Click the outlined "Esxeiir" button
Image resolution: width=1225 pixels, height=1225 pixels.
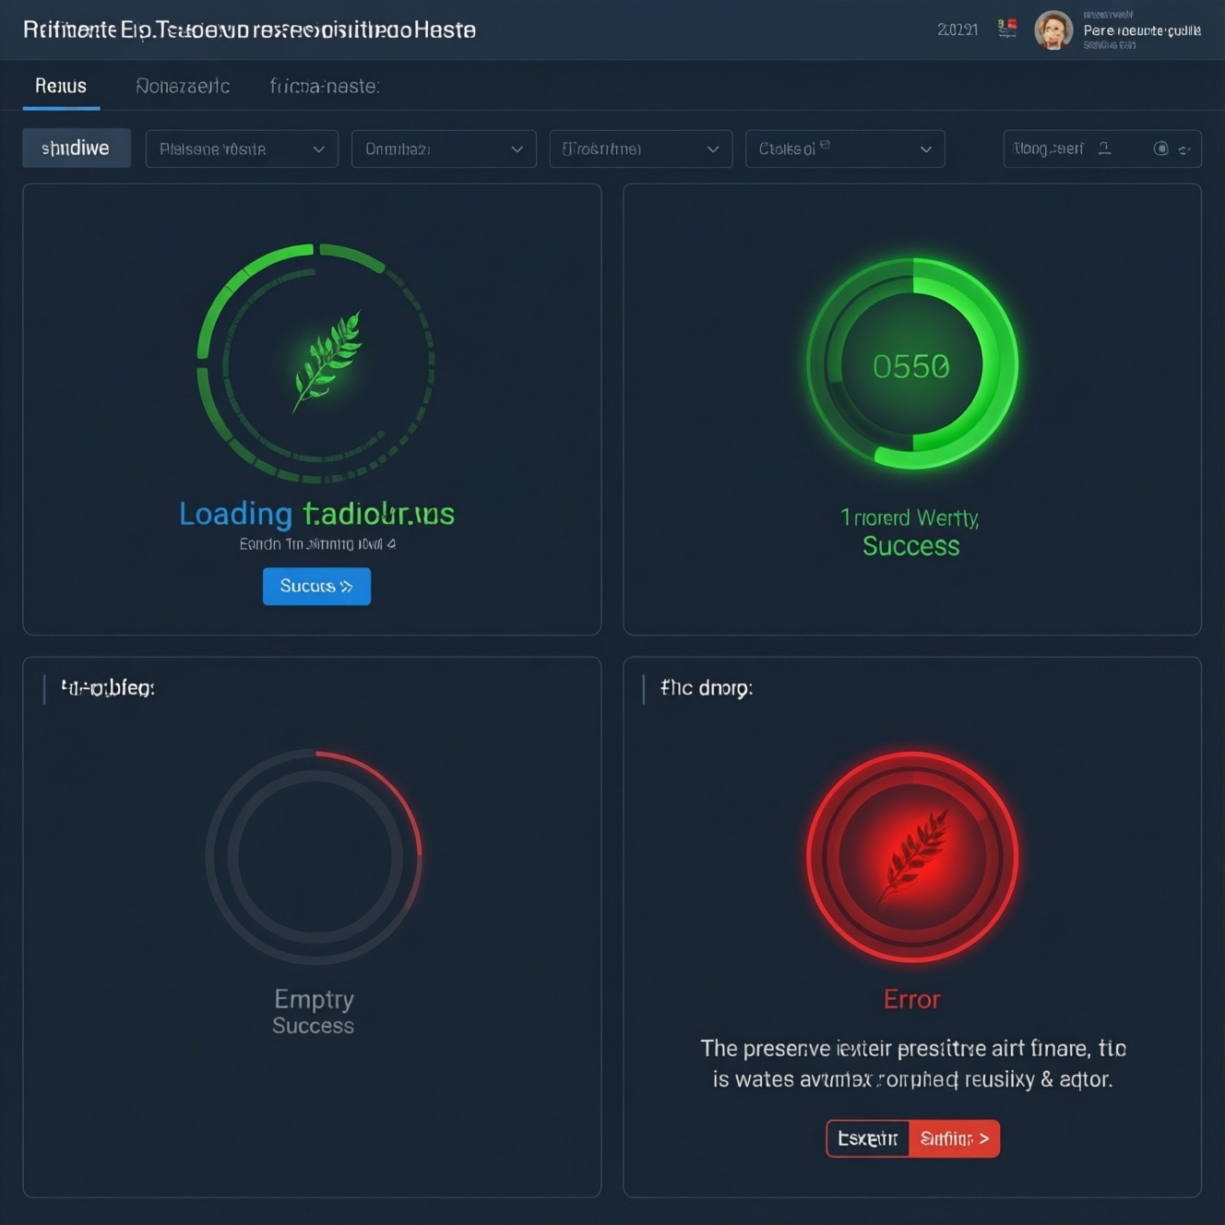pyautogui.click(x=868, y=1138)
